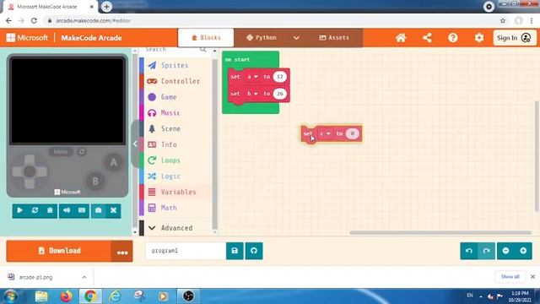Switch to the Assets tab
The width and height of the screenshot is (540, 304).
pyautogui.click(x=334, y=37)
